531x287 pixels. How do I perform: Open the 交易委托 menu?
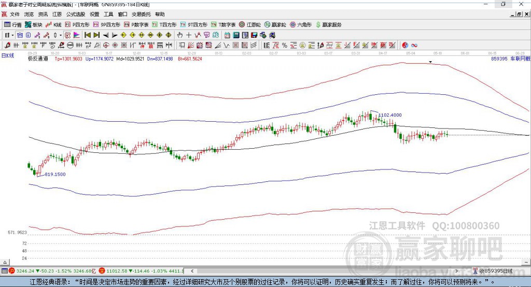pos(141,14)
